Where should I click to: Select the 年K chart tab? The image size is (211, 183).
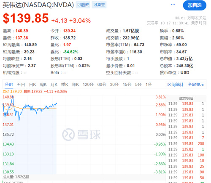pos(75,85)
